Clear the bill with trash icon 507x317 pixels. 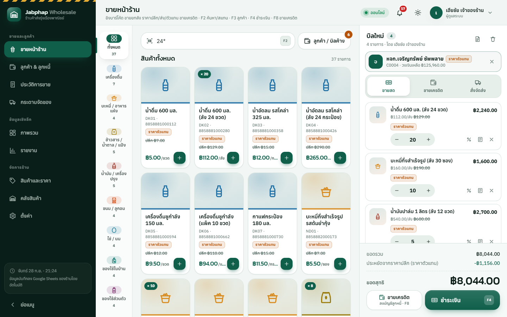click(493, 39)
